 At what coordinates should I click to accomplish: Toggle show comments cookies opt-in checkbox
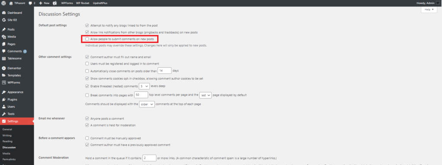87,78
